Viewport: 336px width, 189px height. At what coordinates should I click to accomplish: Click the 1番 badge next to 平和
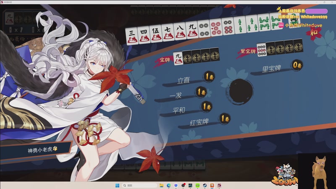(207, 107)
